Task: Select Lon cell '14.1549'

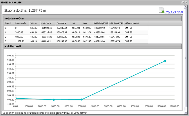Action: [x=87, y=37]
